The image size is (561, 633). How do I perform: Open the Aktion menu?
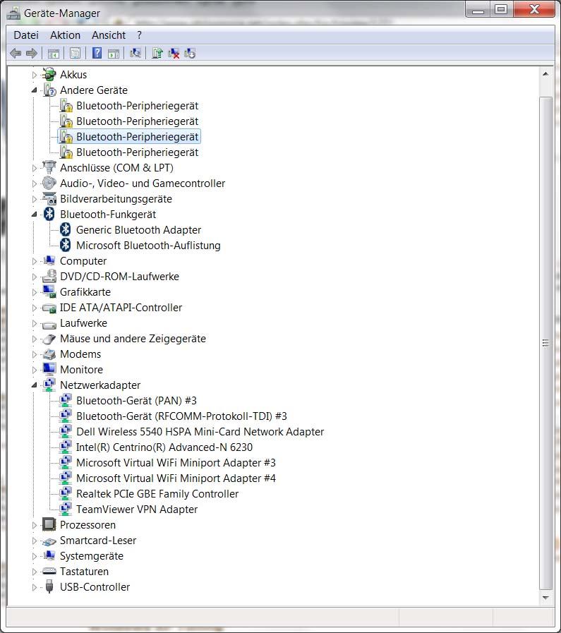click(66, 35)
